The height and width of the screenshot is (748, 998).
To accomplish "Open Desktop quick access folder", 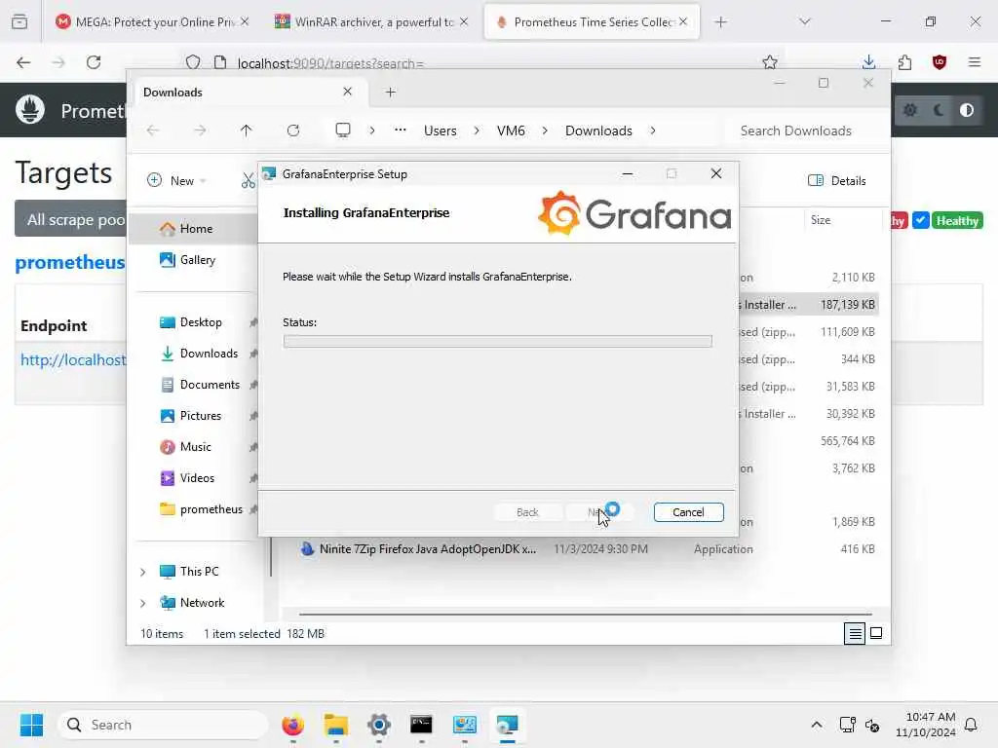I will point(201,322).
